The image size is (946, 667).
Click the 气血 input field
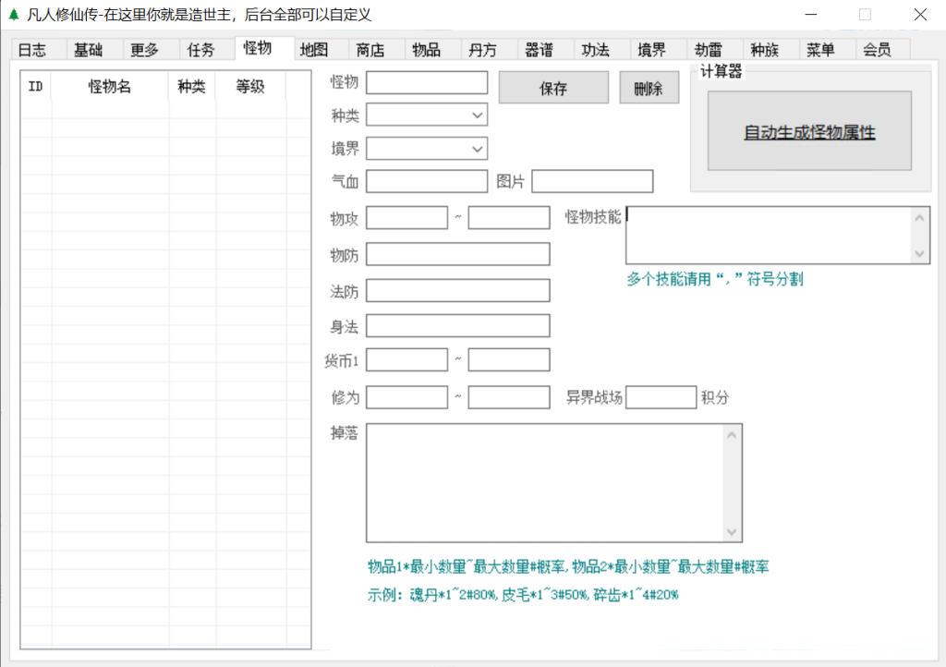(x=427, y=182)
